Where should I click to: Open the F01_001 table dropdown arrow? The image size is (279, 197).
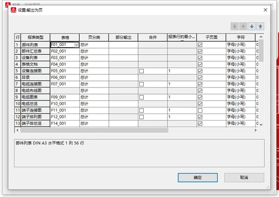pyautogui.click(x=76, y=45)
